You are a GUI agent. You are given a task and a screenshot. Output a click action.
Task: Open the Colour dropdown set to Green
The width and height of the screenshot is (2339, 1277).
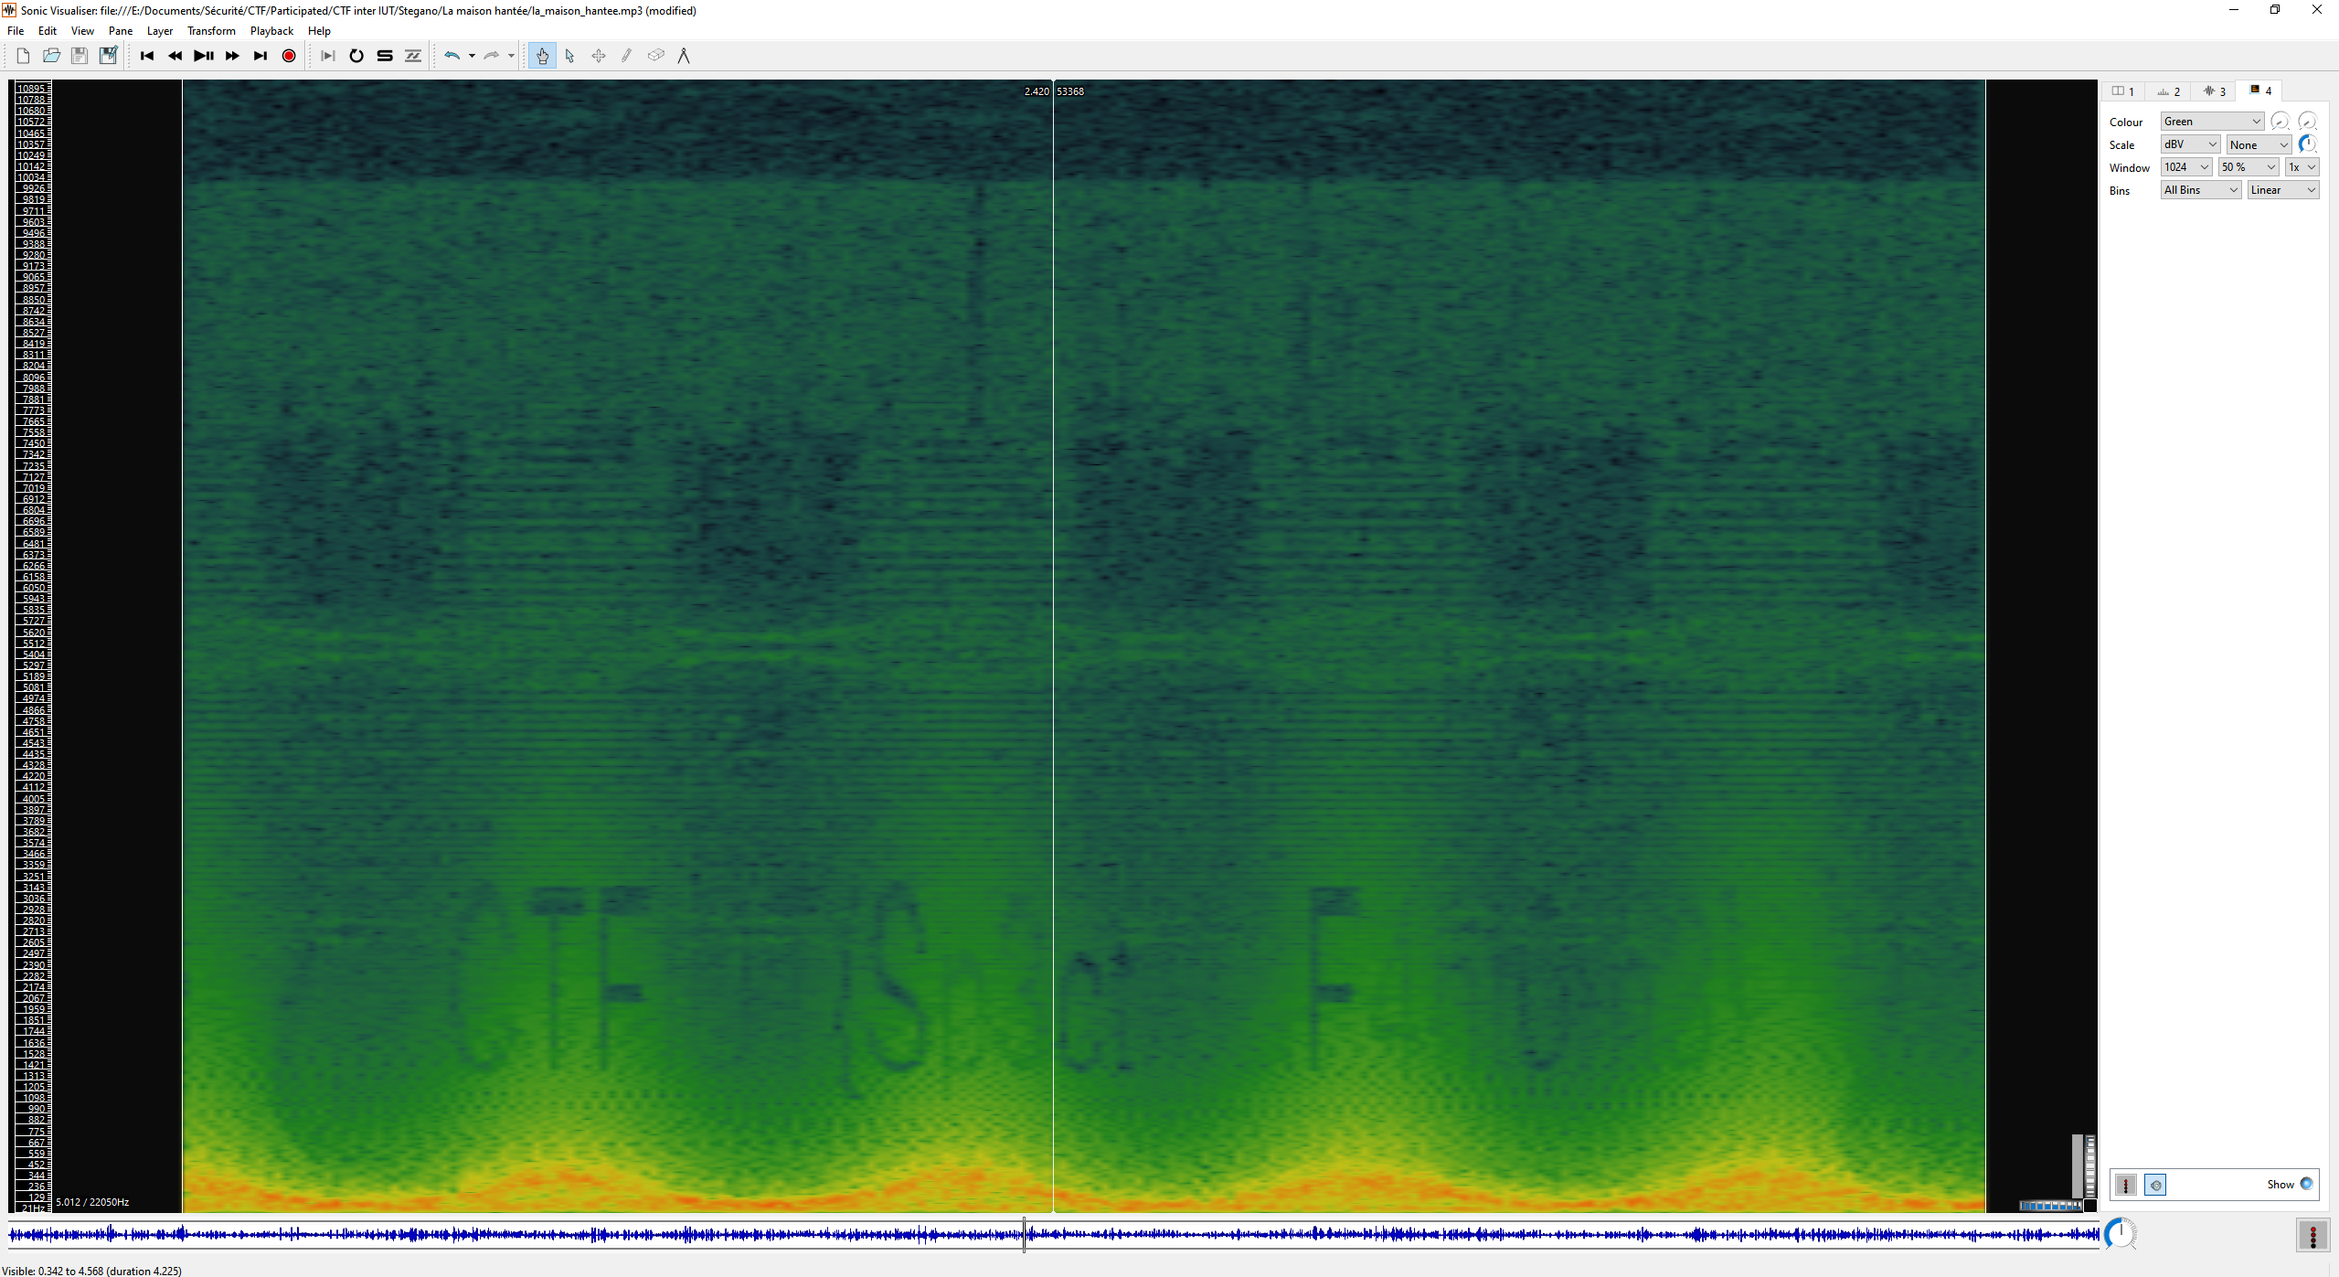pyautogui.click(x=2212, y=122)
